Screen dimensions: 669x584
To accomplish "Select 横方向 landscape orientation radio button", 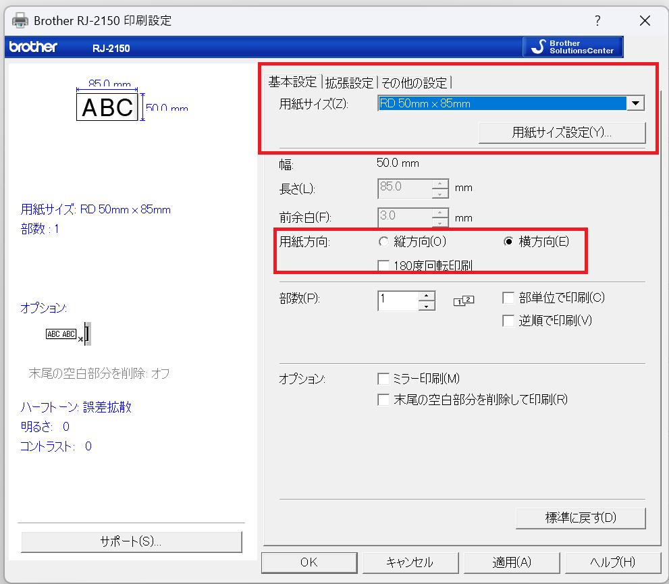I will [x=509, y=242].
